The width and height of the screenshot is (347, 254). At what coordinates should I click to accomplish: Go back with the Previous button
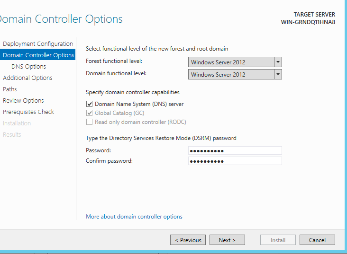coord(188,240)
